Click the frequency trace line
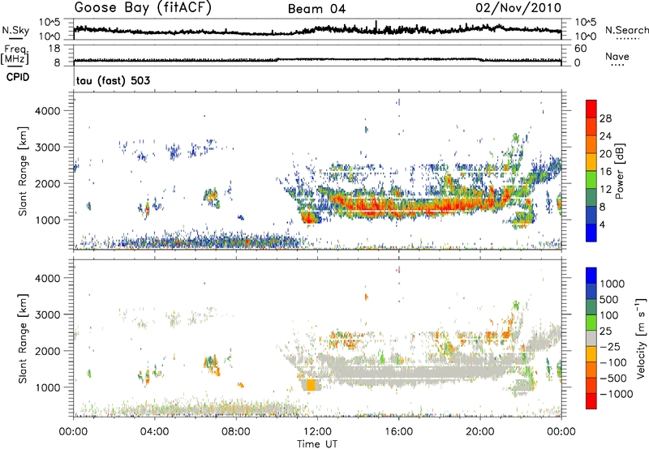Screen dimensions: 649x449 [317, 60]
